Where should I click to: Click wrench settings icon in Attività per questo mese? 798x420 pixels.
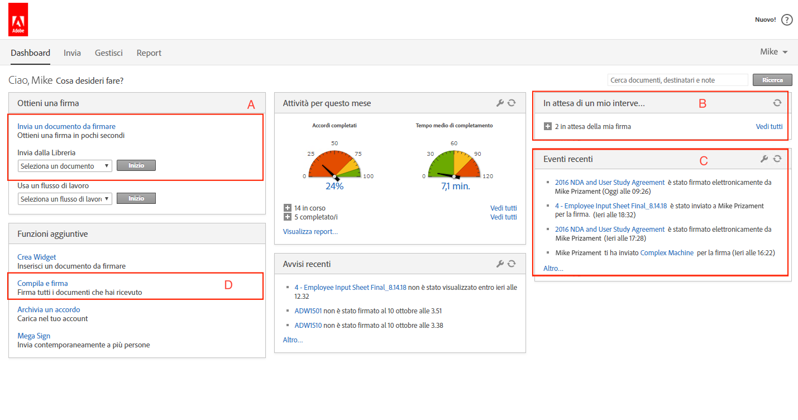tap(500, 103)
